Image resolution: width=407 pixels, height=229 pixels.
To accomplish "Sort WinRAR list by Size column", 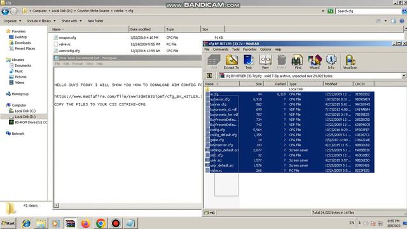I will pos(251,84).
